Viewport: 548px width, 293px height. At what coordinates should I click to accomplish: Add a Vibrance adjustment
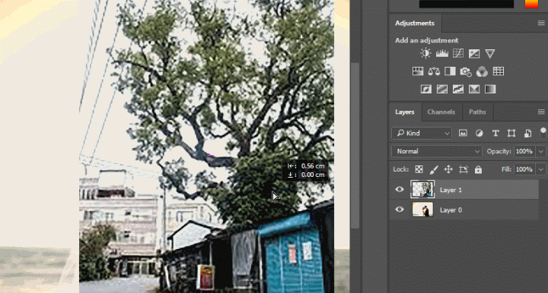click(x=490, y=53)
